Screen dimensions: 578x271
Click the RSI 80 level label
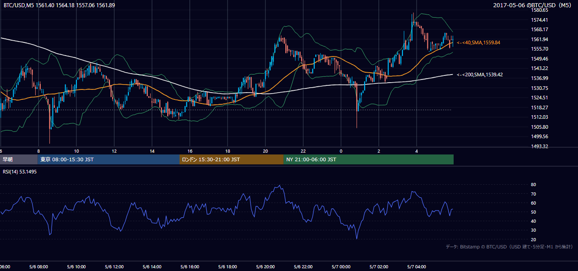533,185
